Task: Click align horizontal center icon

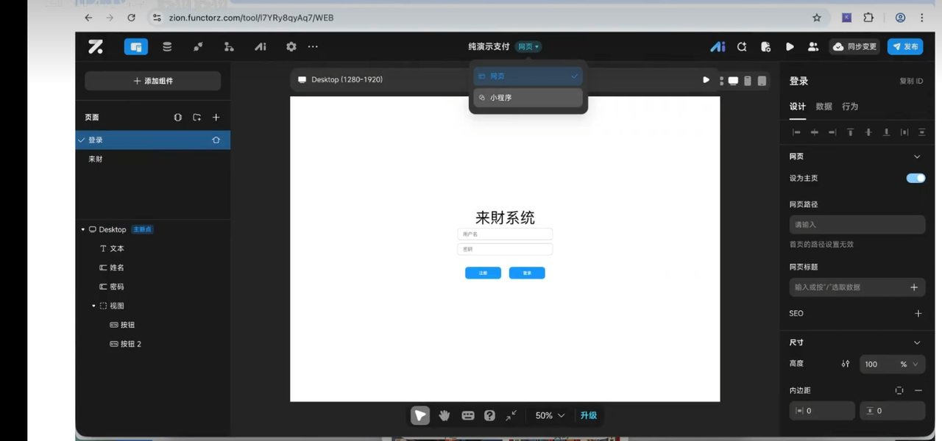Action: 814,132
